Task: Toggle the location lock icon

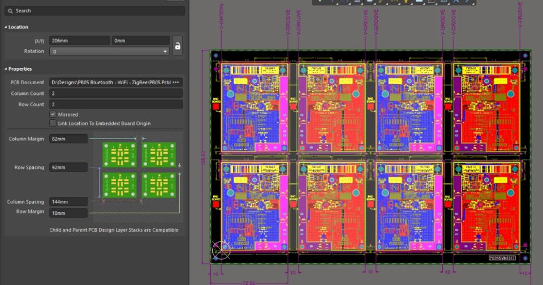Action: click(177, 46)
